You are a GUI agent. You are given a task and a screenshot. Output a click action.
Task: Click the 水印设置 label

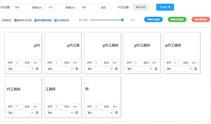pos(123,7)
